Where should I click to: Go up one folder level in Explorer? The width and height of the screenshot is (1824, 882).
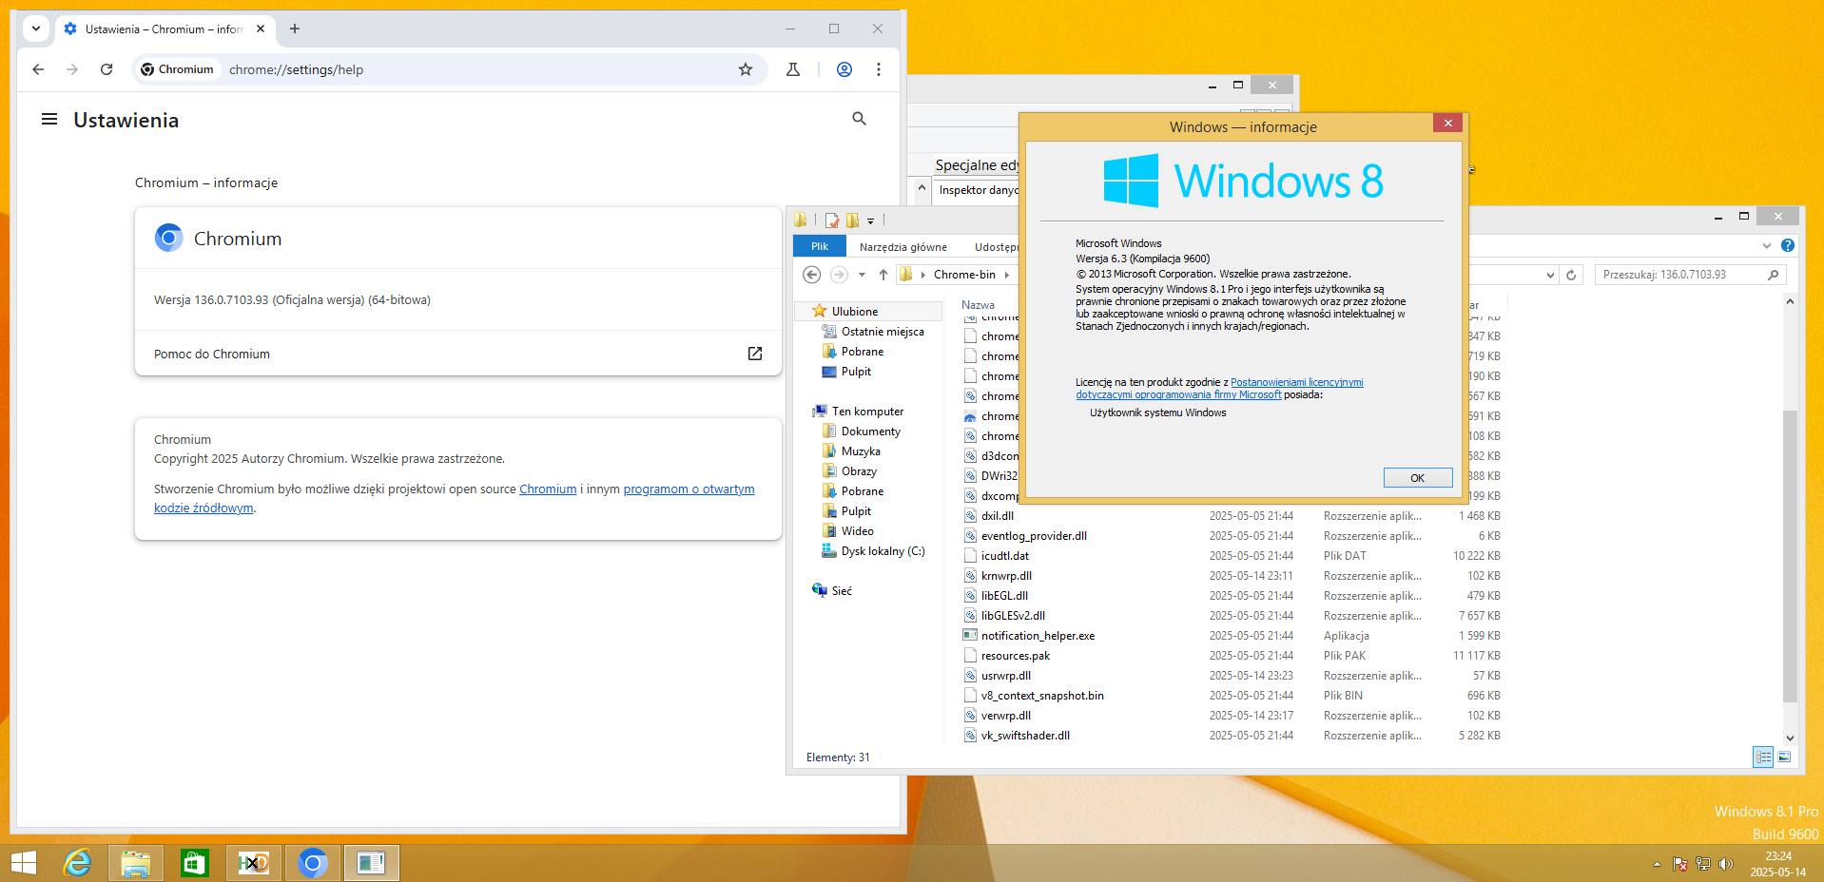[883, 275]
